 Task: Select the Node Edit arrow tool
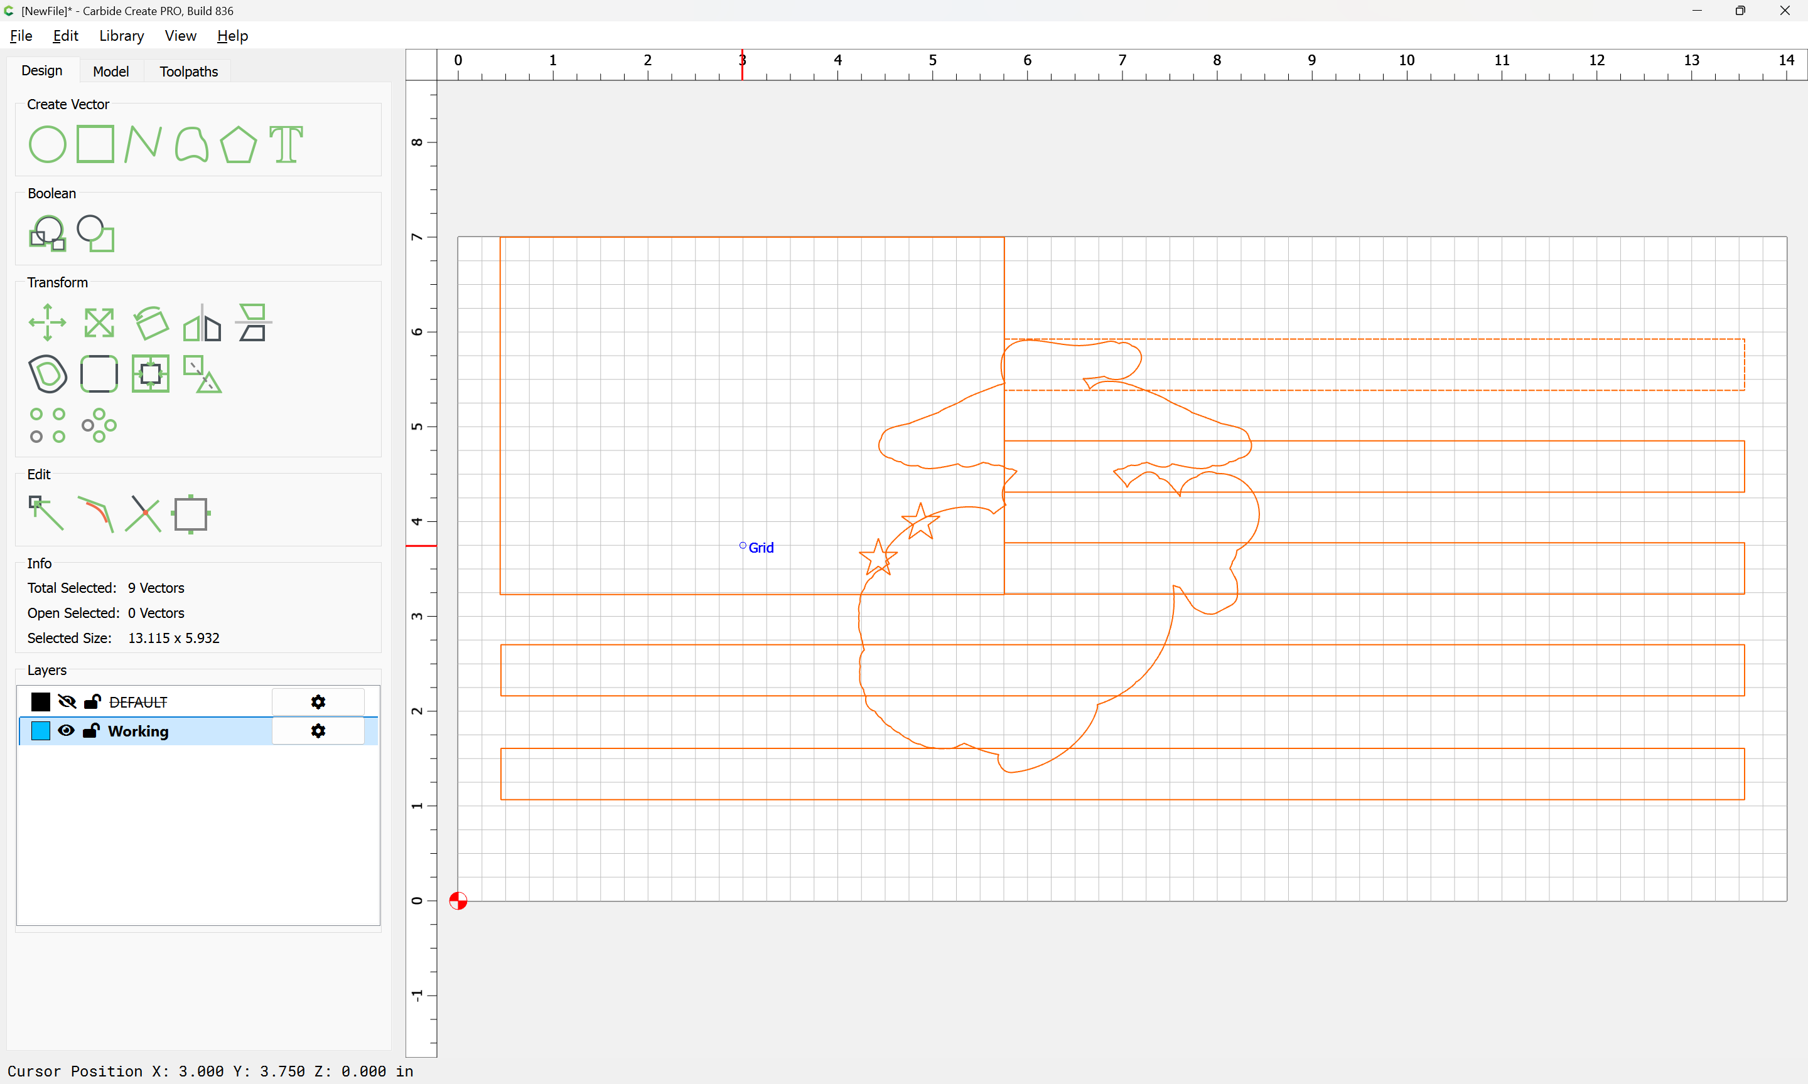click(46, 514)
